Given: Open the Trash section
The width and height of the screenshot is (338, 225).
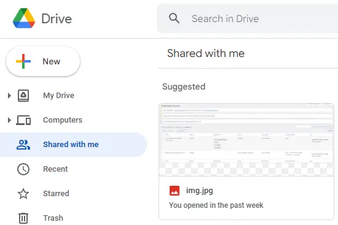Looking at the screenshot, I should 53,218.
